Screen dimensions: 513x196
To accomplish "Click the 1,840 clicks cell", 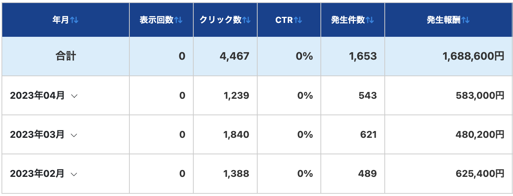I will tap(225, 134).
